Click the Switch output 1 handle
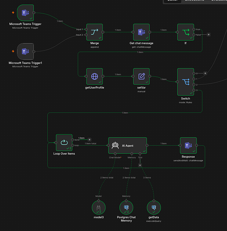The width and height of the screenshot is (227, 231). [194, 79]
